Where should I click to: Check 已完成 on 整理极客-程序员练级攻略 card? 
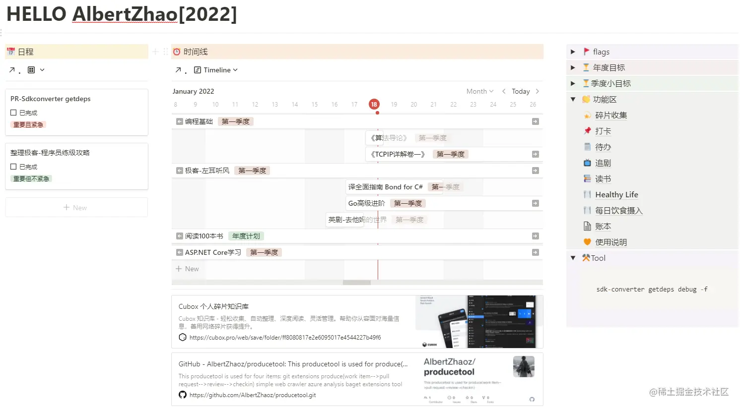pos(13,167)
